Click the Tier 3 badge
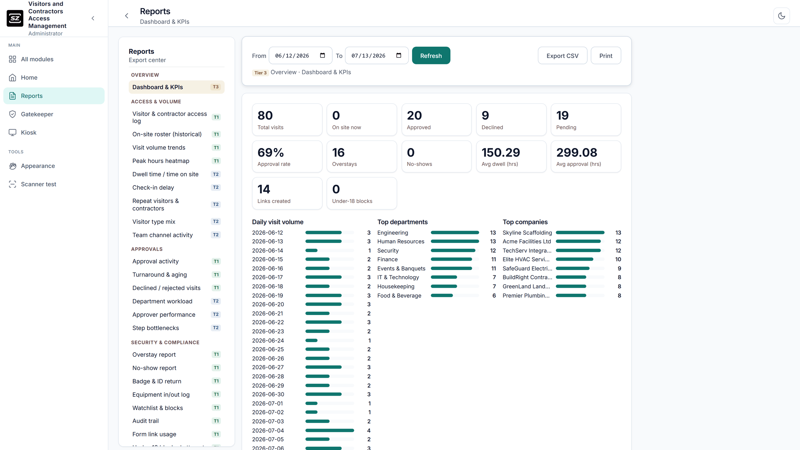 pyautogui.click(x=260, y=73)
